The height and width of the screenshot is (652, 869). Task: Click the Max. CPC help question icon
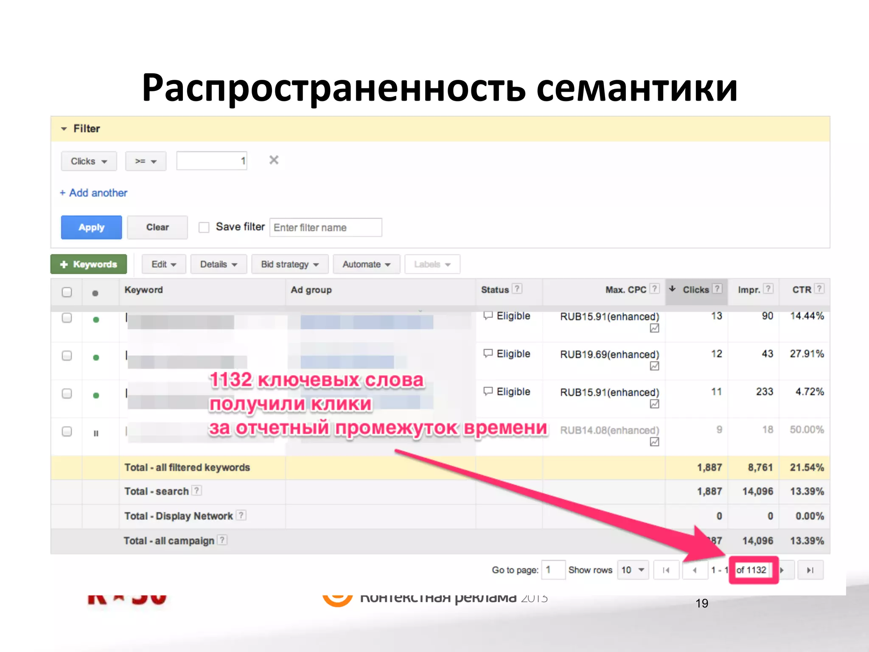(x=655, y=289)
